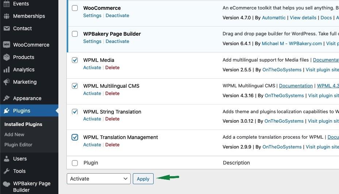This screenshot has height=194, width=339.
Task: Click the Events calendar icon in sidebar
Action: tap(7, 4)
